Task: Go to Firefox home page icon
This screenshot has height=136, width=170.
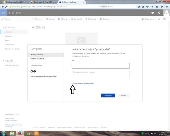Action: pos(157,7)
